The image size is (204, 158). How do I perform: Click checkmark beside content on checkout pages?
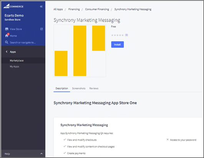(65, 146)
